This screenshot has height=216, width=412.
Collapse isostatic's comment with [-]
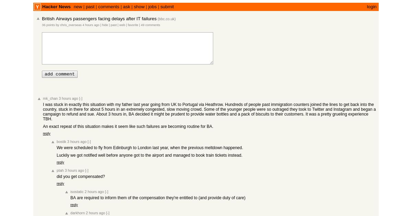[x=106, y=192]
